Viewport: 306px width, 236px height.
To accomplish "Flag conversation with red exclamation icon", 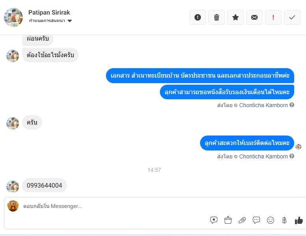I will (x=273, y=17).
